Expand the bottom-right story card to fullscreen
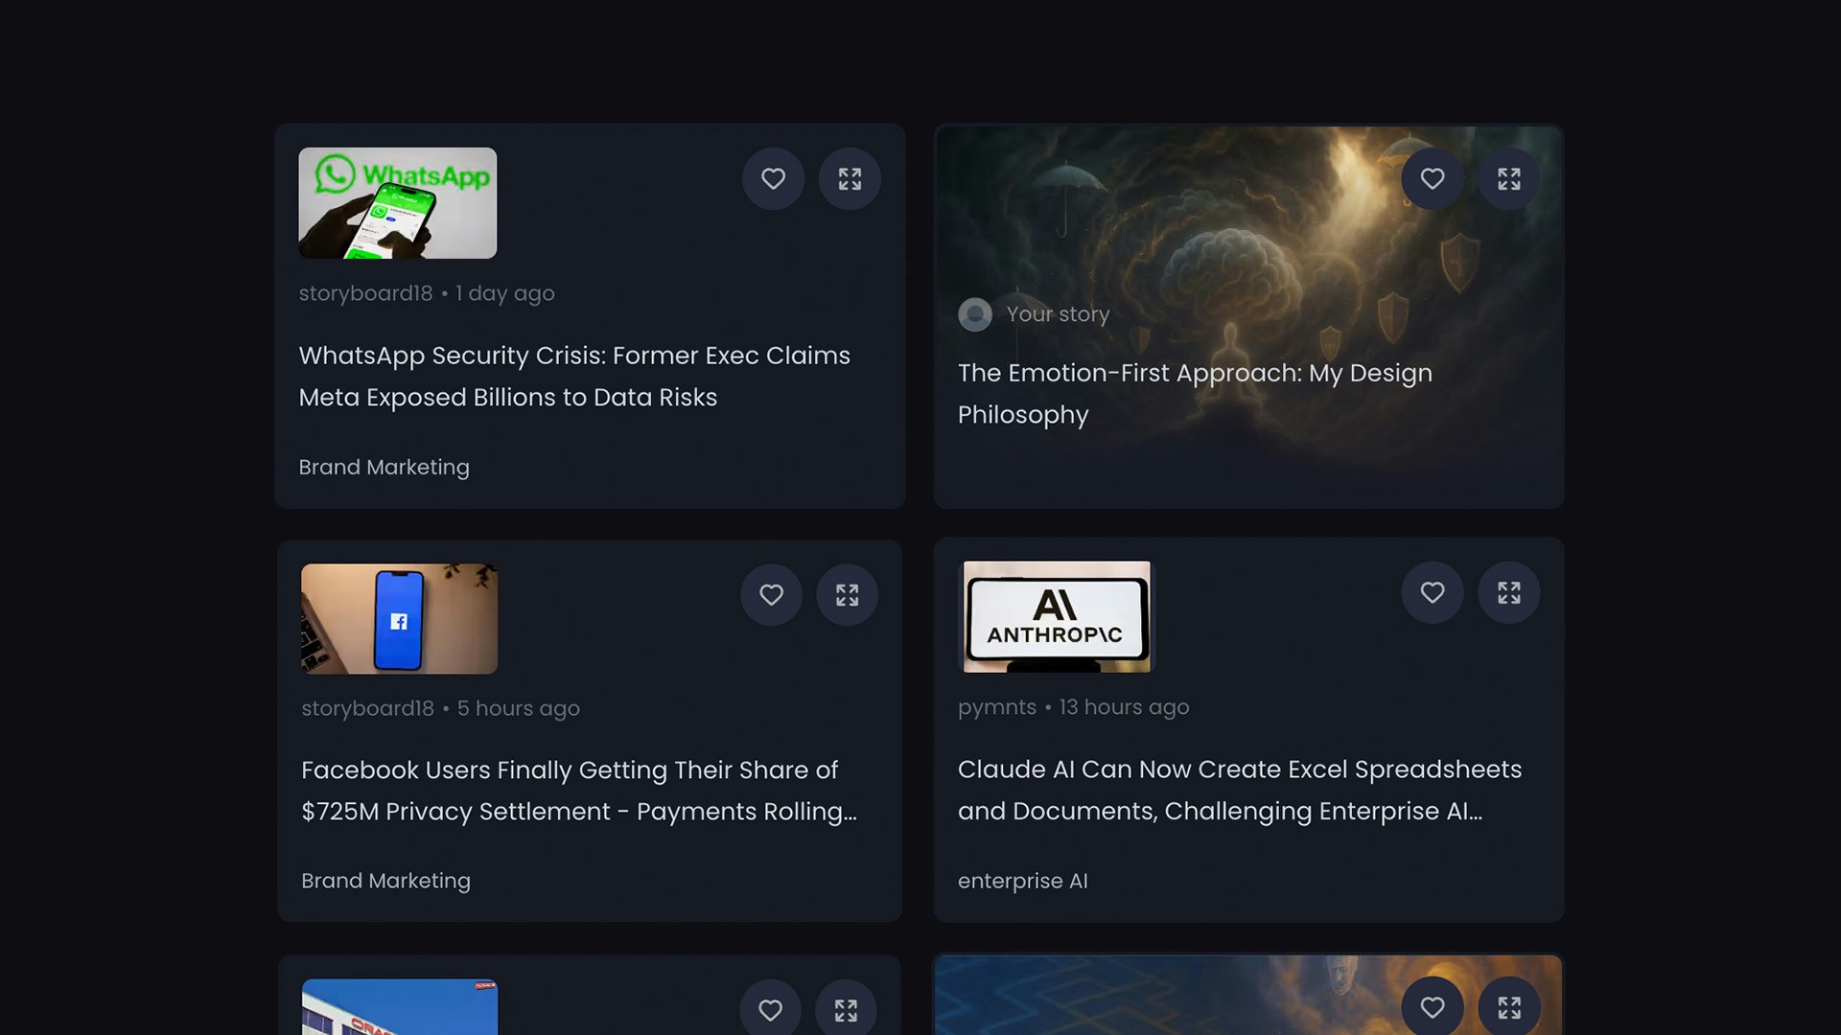Viewport: 1841px width, 1035px height. point(1508,1007)
